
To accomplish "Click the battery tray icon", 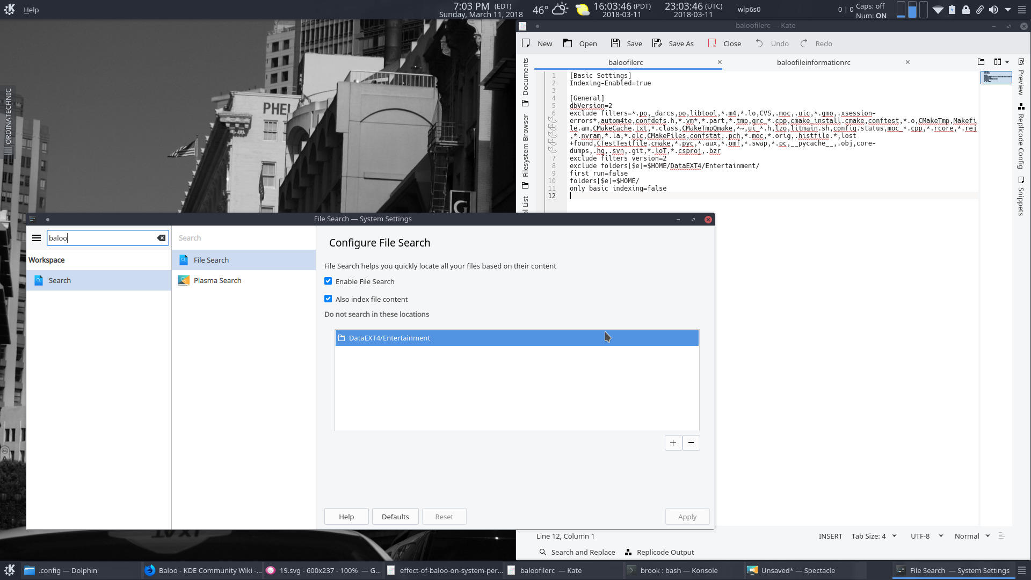I will pos(952,10).
